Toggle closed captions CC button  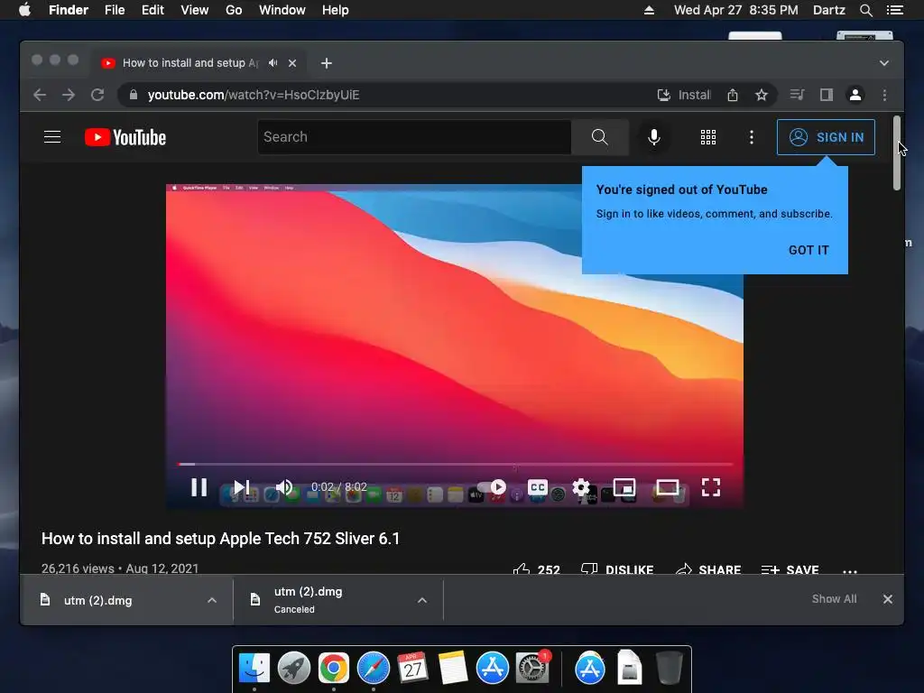(538, 487)
